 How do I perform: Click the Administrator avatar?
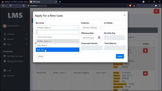(x=5, y=26)
